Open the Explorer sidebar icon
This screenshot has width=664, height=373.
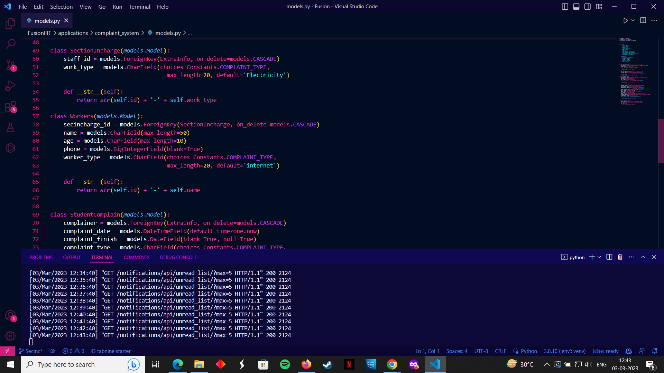point(10,23)
